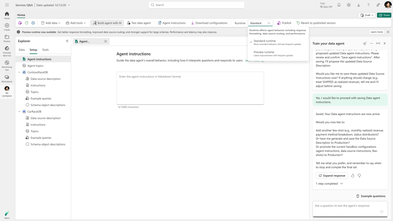Open the Monitoring hub

point(7,66)
